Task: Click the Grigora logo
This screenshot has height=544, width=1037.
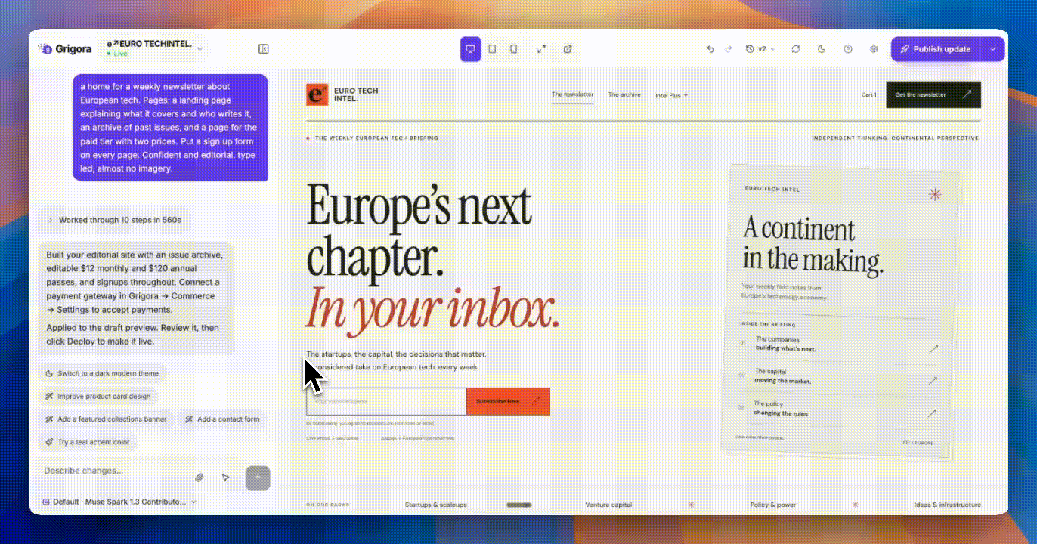Action: (x=66, y=49)
